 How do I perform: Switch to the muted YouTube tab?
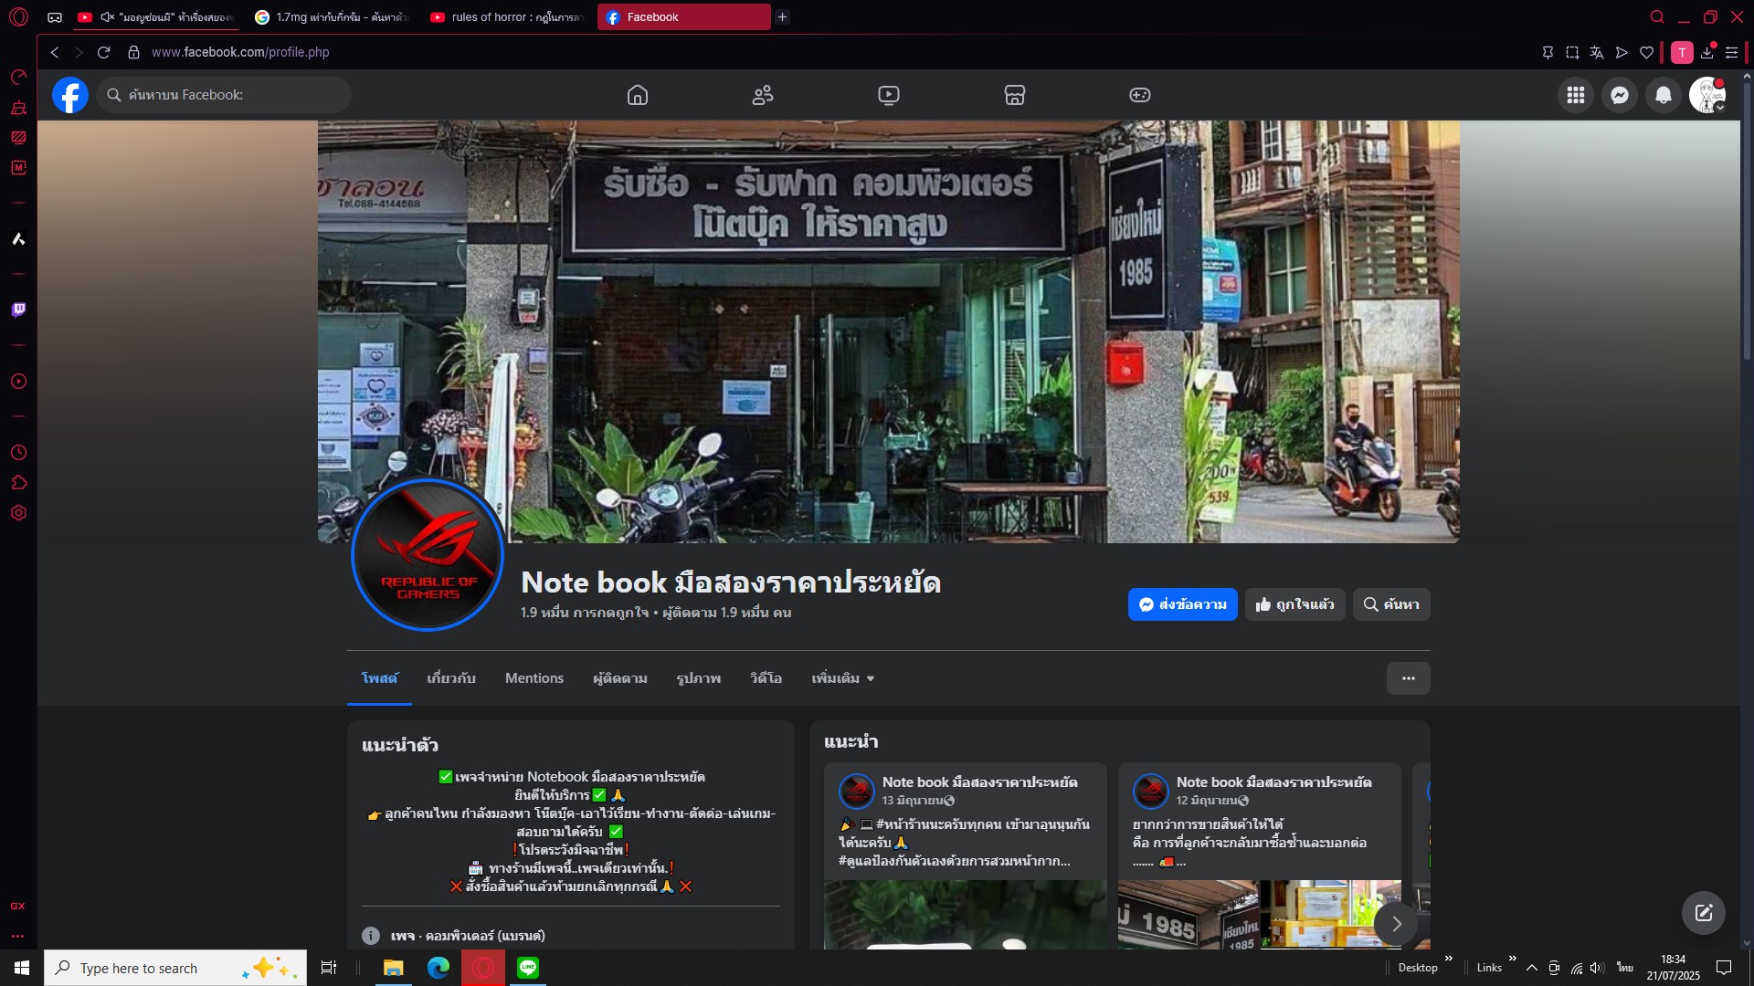click(157, 16)
